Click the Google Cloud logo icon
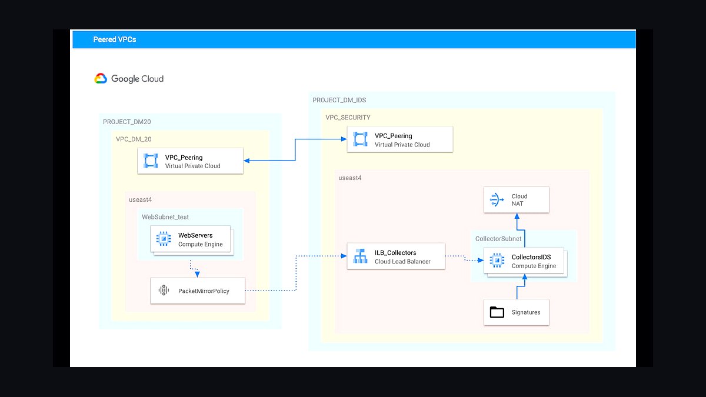Image resolution: width=706 pixels, height=397 pixels. [x=101, y=79]
